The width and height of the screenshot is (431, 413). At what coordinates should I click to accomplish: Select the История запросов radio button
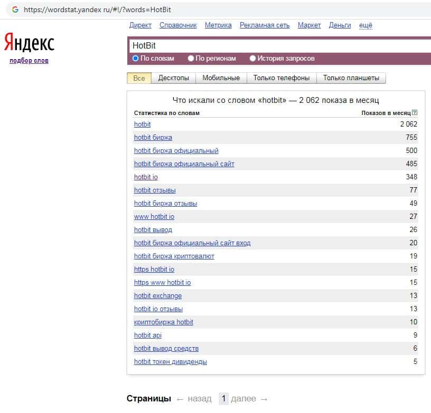253,59
